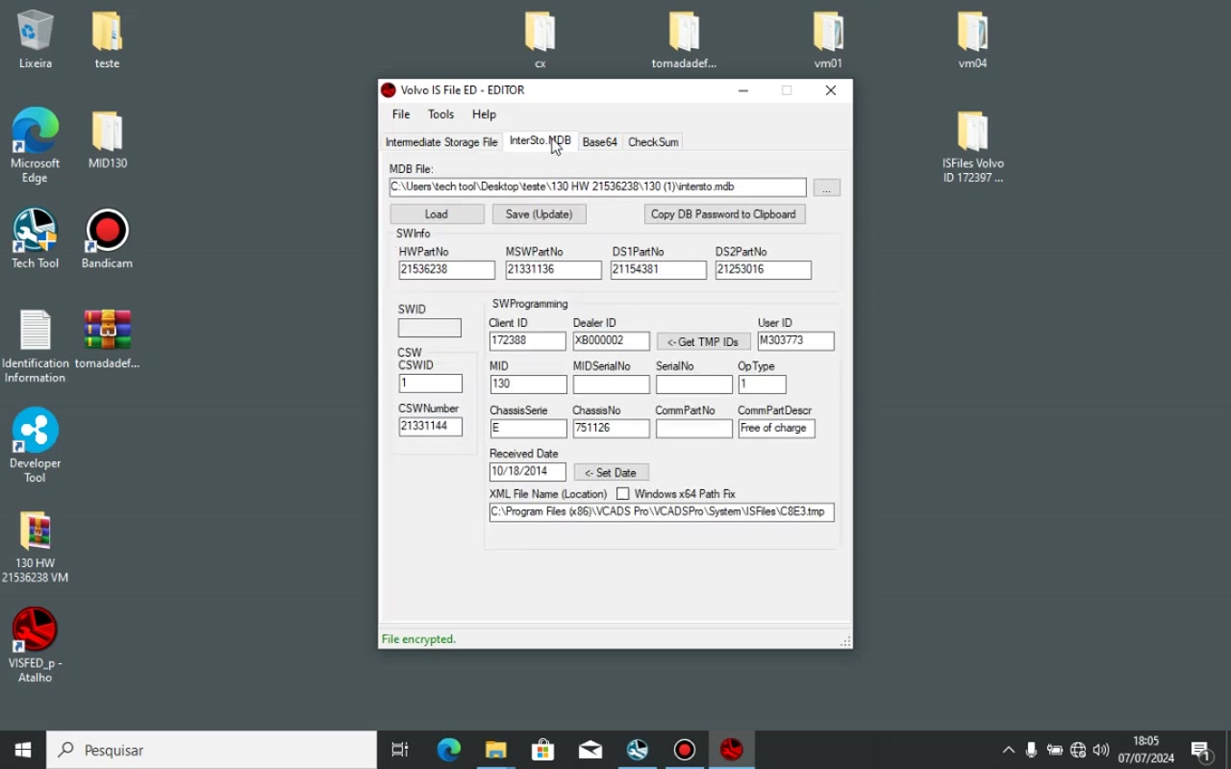This screenshot has height=769, width=1231.
Task: Switch to Intermediate Storage File tab
Action: tap(441, 142)
